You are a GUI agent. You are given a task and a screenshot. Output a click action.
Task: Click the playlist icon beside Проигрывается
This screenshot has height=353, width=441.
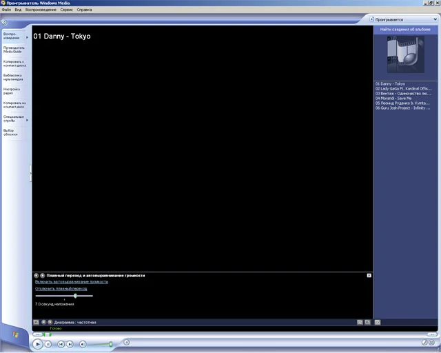[x=371, y=19]
